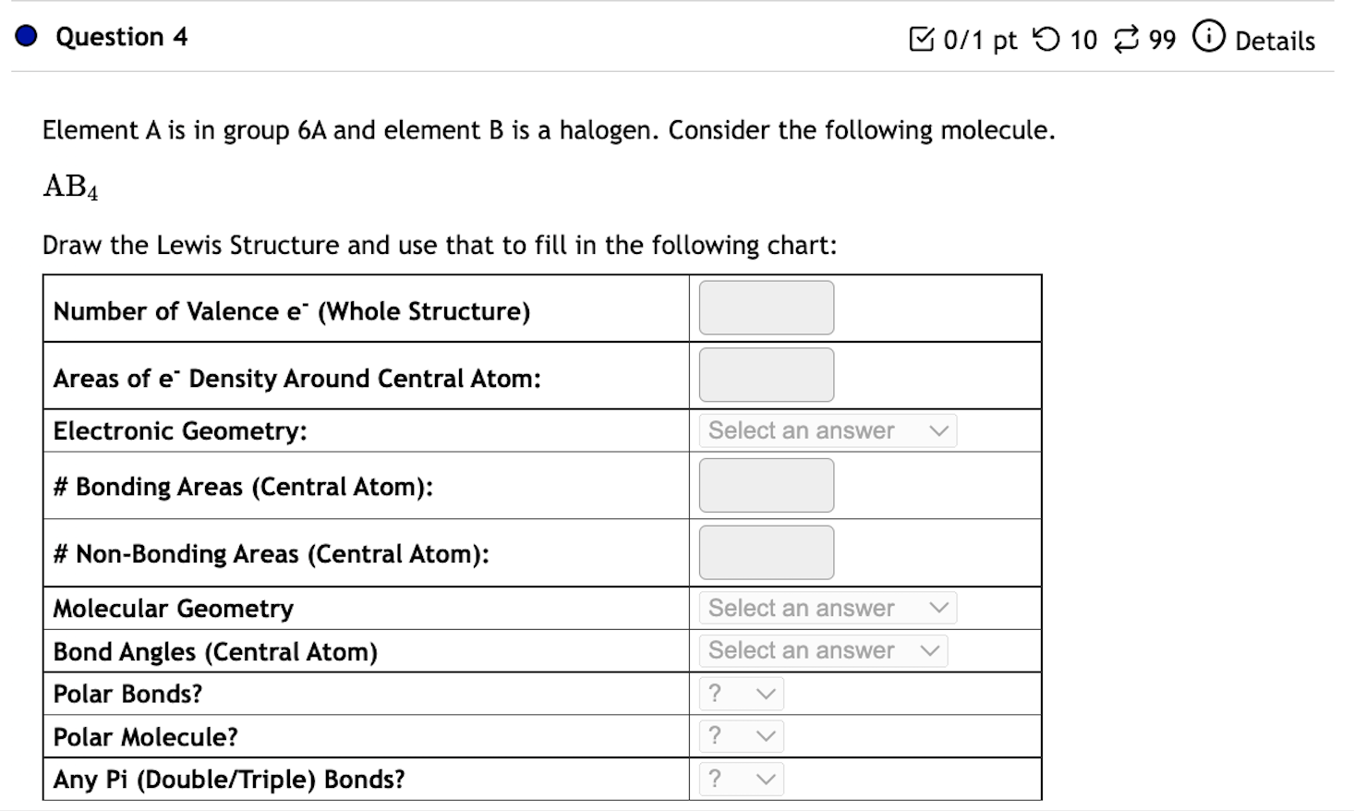Click the checked score box icon
Viewport: 1354px width, 811px height.
922,39
